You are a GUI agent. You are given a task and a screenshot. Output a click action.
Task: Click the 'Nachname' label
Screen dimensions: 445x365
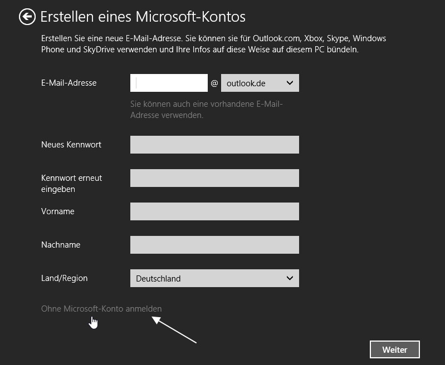tap(61, 245)
